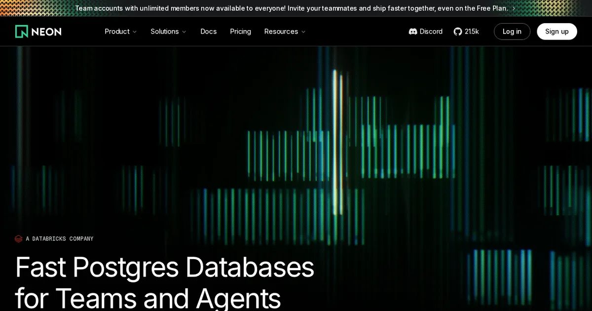Open the GitHub icon with 21.5k stars

coord(458,32)
